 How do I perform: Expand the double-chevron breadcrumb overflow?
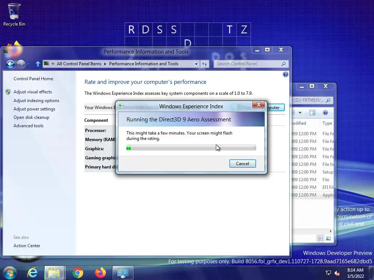[x=53, y=63]
